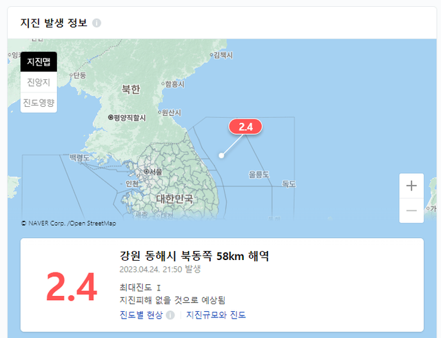This screenshot has width=441, height=338.
Task: Click the 평양직할시 marker on map
Action: coord(127,117)
